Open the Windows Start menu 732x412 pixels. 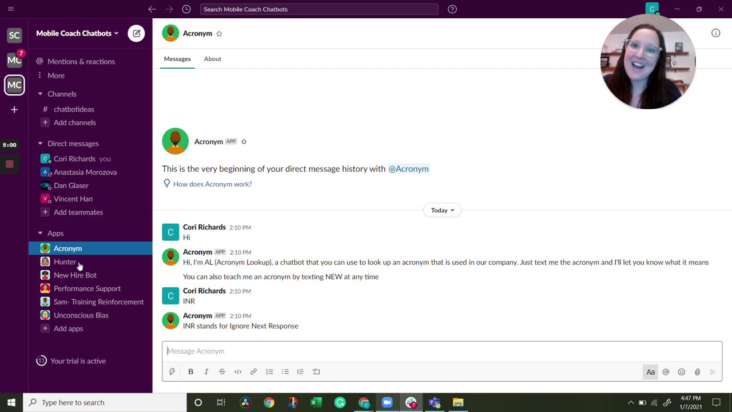[x=11, y=402]
